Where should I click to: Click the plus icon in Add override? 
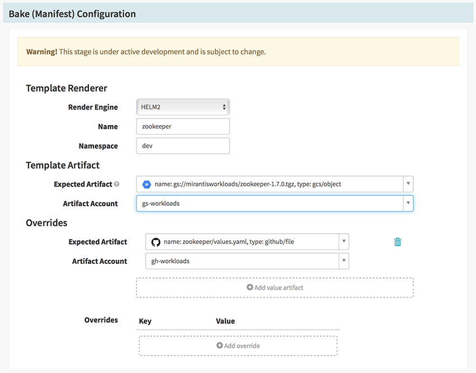[x=220, y=346]
